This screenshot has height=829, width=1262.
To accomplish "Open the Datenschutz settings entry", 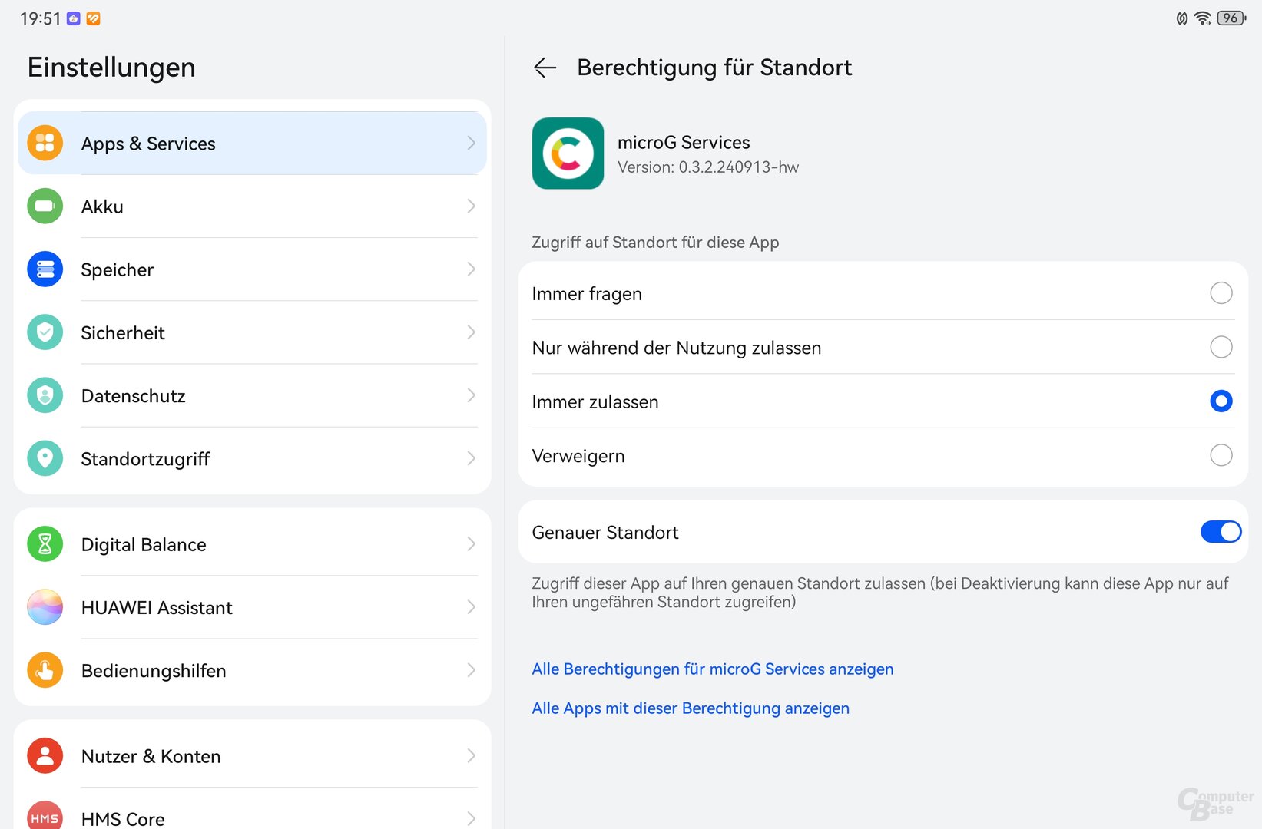I will 252,395.
